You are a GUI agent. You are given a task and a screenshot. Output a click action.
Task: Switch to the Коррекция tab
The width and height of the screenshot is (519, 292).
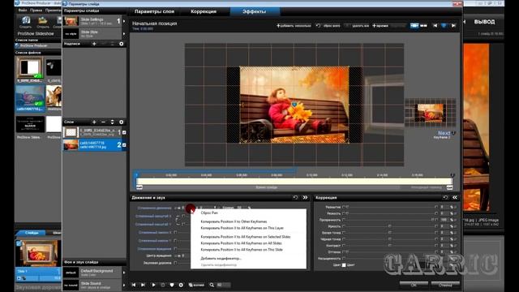click(204, 11)
